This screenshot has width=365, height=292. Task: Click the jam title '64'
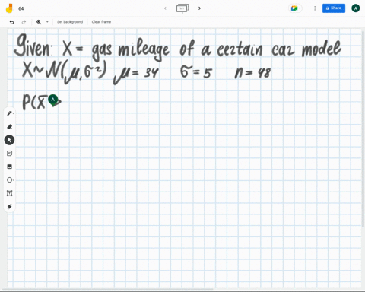tap(21, 8)
